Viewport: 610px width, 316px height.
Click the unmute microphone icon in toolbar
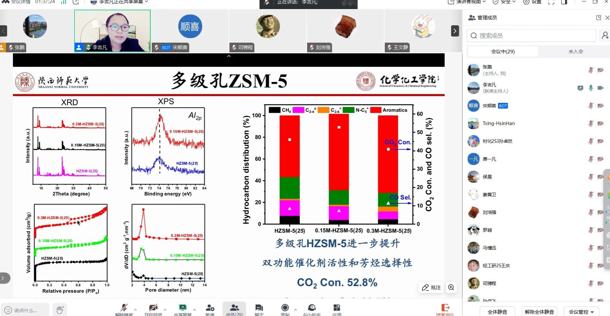pyautogui.click(x=124, y=308)
